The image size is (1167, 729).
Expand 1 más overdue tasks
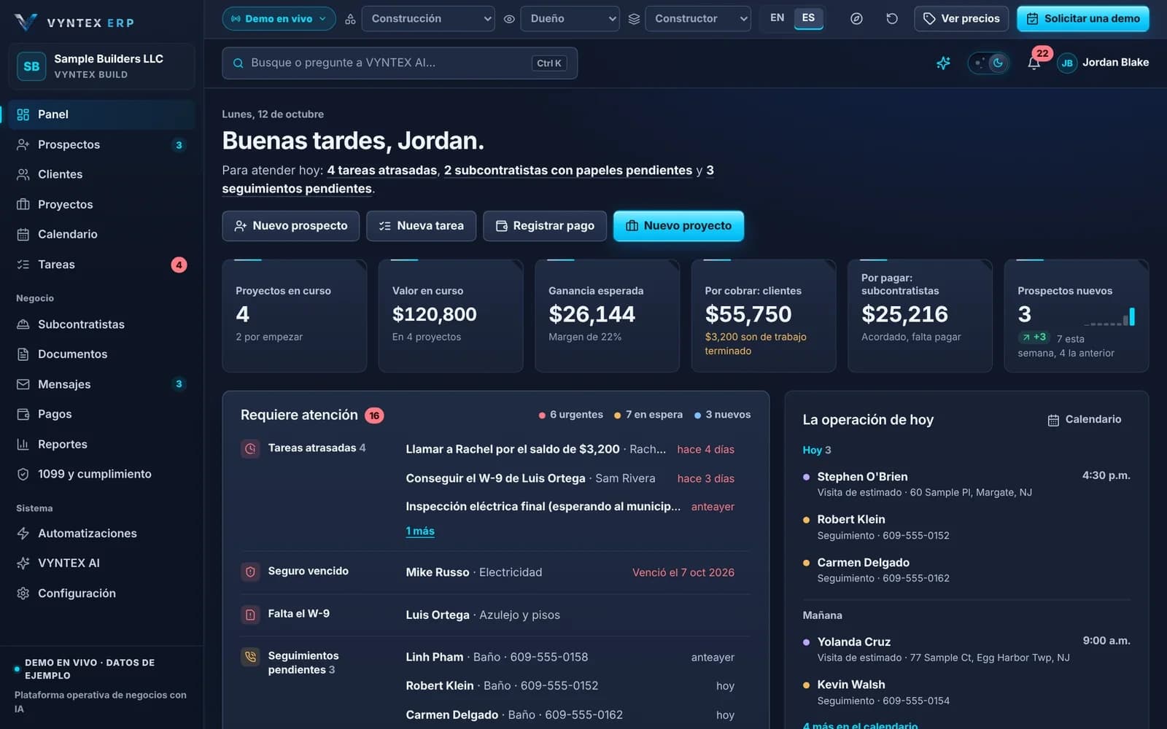[x=420, y=531]
